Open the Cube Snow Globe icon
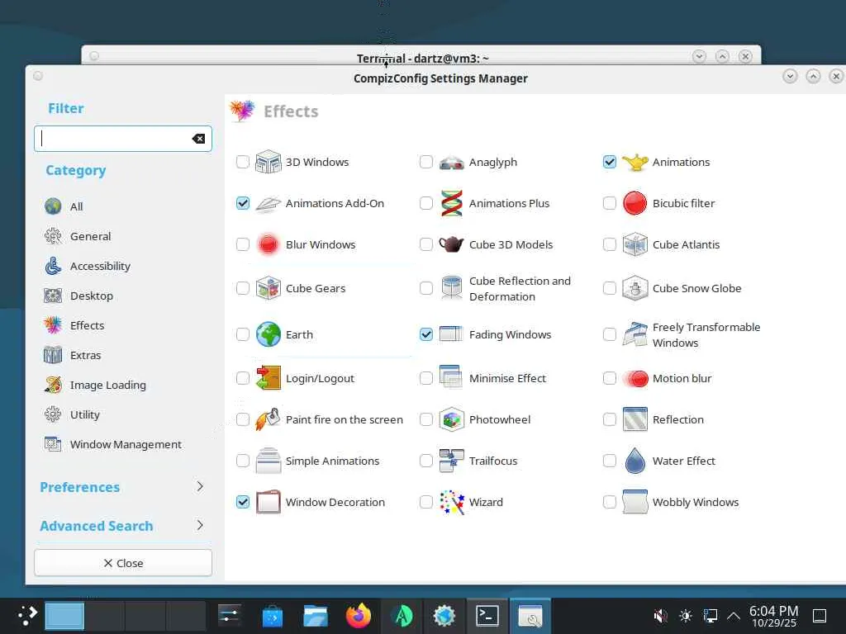Viewport: 846px width, 634px height. tap(635, 288)
